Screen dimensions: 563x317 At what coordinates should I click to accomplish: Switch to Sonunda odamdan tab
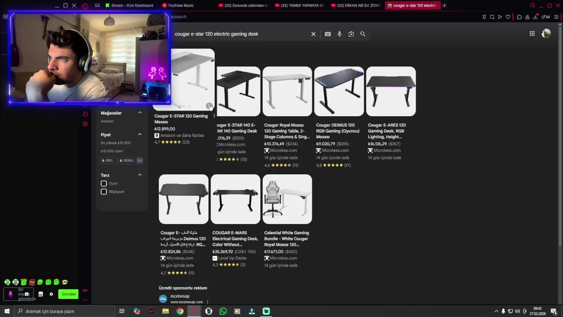243,5
